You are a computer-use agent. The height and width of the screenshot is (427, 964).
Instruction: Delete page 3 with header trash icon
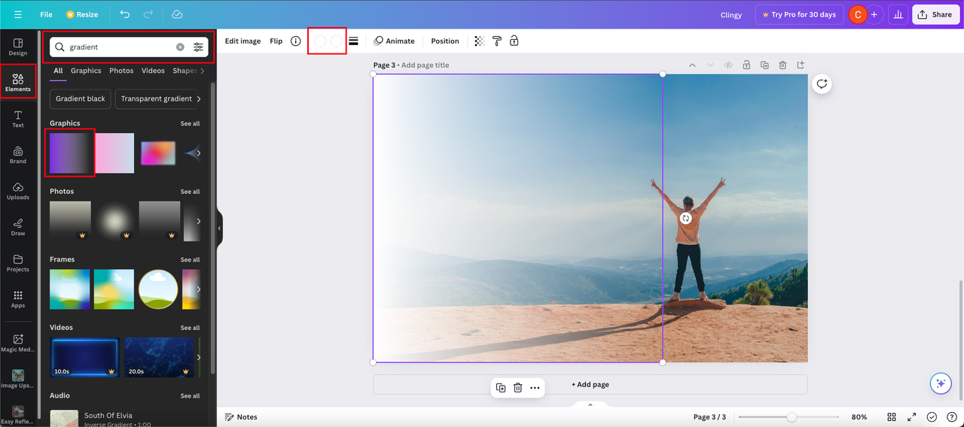[782, 65]
